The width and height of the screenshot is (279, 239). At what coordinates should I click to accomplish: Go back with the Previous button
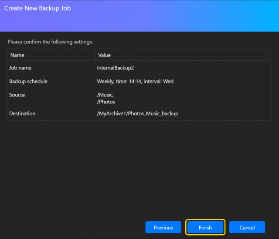pos(163,227)
